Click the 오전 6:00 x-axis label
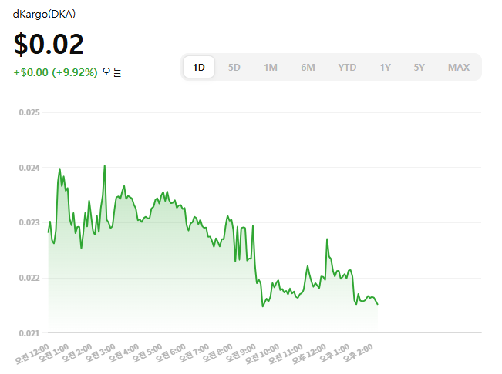This screenshot has height=374, width=502. coord(170,353)
